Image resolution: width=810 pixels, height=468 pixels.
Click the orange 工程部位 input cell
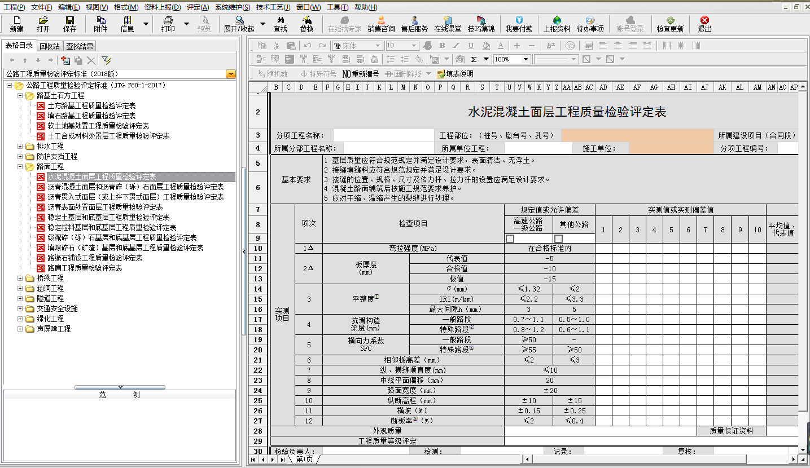(638, 135)
